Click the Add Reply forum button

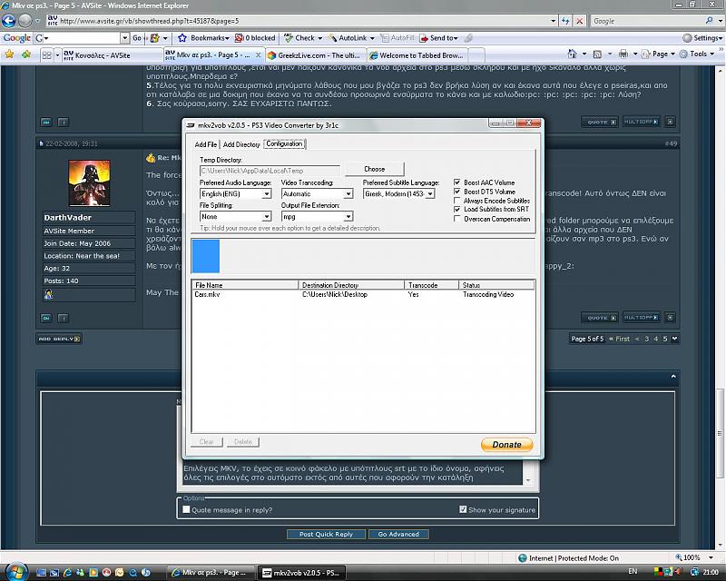click(x=57, y=339)
